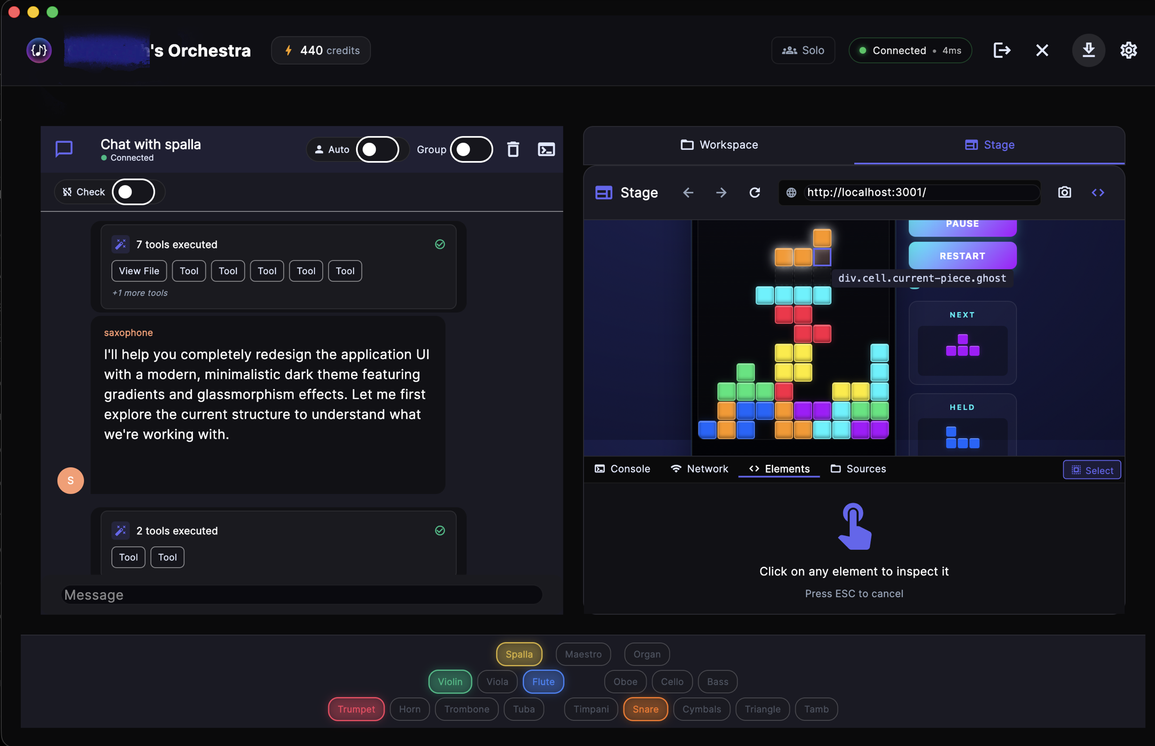
Task: Reload the Stage page
Action: pyautogui.click(x=754, y=192)
